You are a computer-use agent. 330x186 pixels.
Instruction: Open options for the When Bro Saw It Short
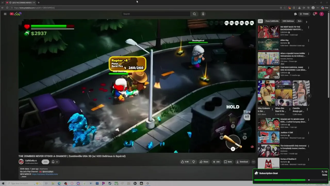(290, 109)
